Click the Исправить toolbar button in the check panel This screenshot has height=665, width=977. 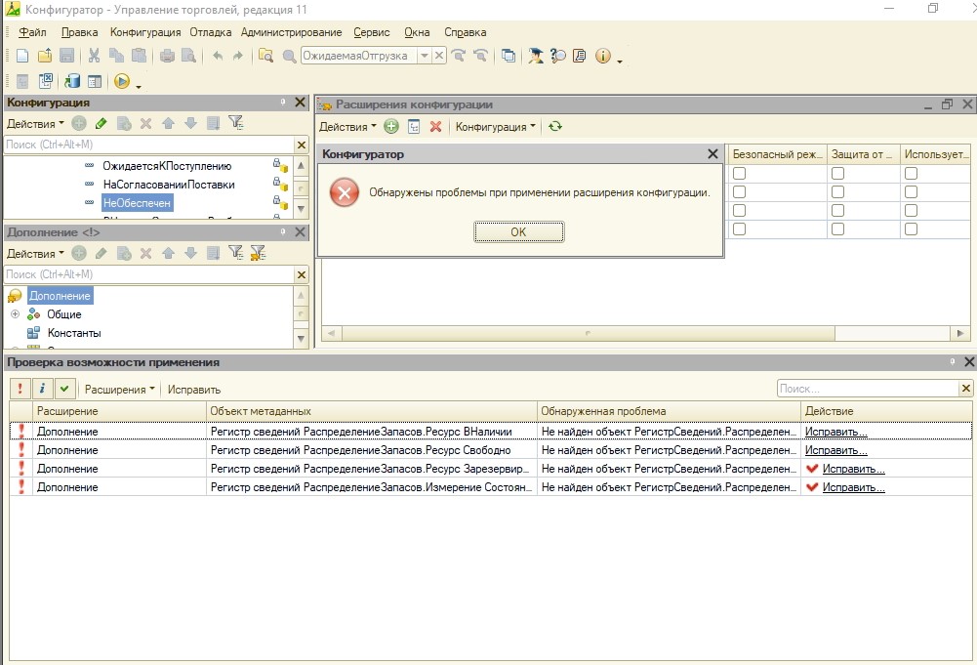coord(194,389)
